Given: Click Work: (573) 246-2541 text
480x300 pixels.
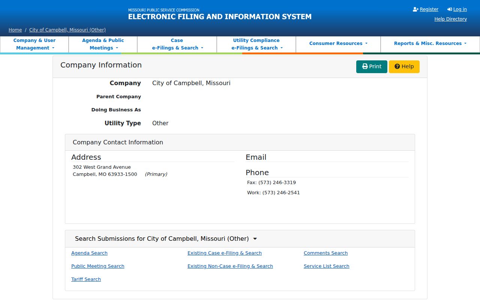Looking at the screenshot, I should point(273,193).
